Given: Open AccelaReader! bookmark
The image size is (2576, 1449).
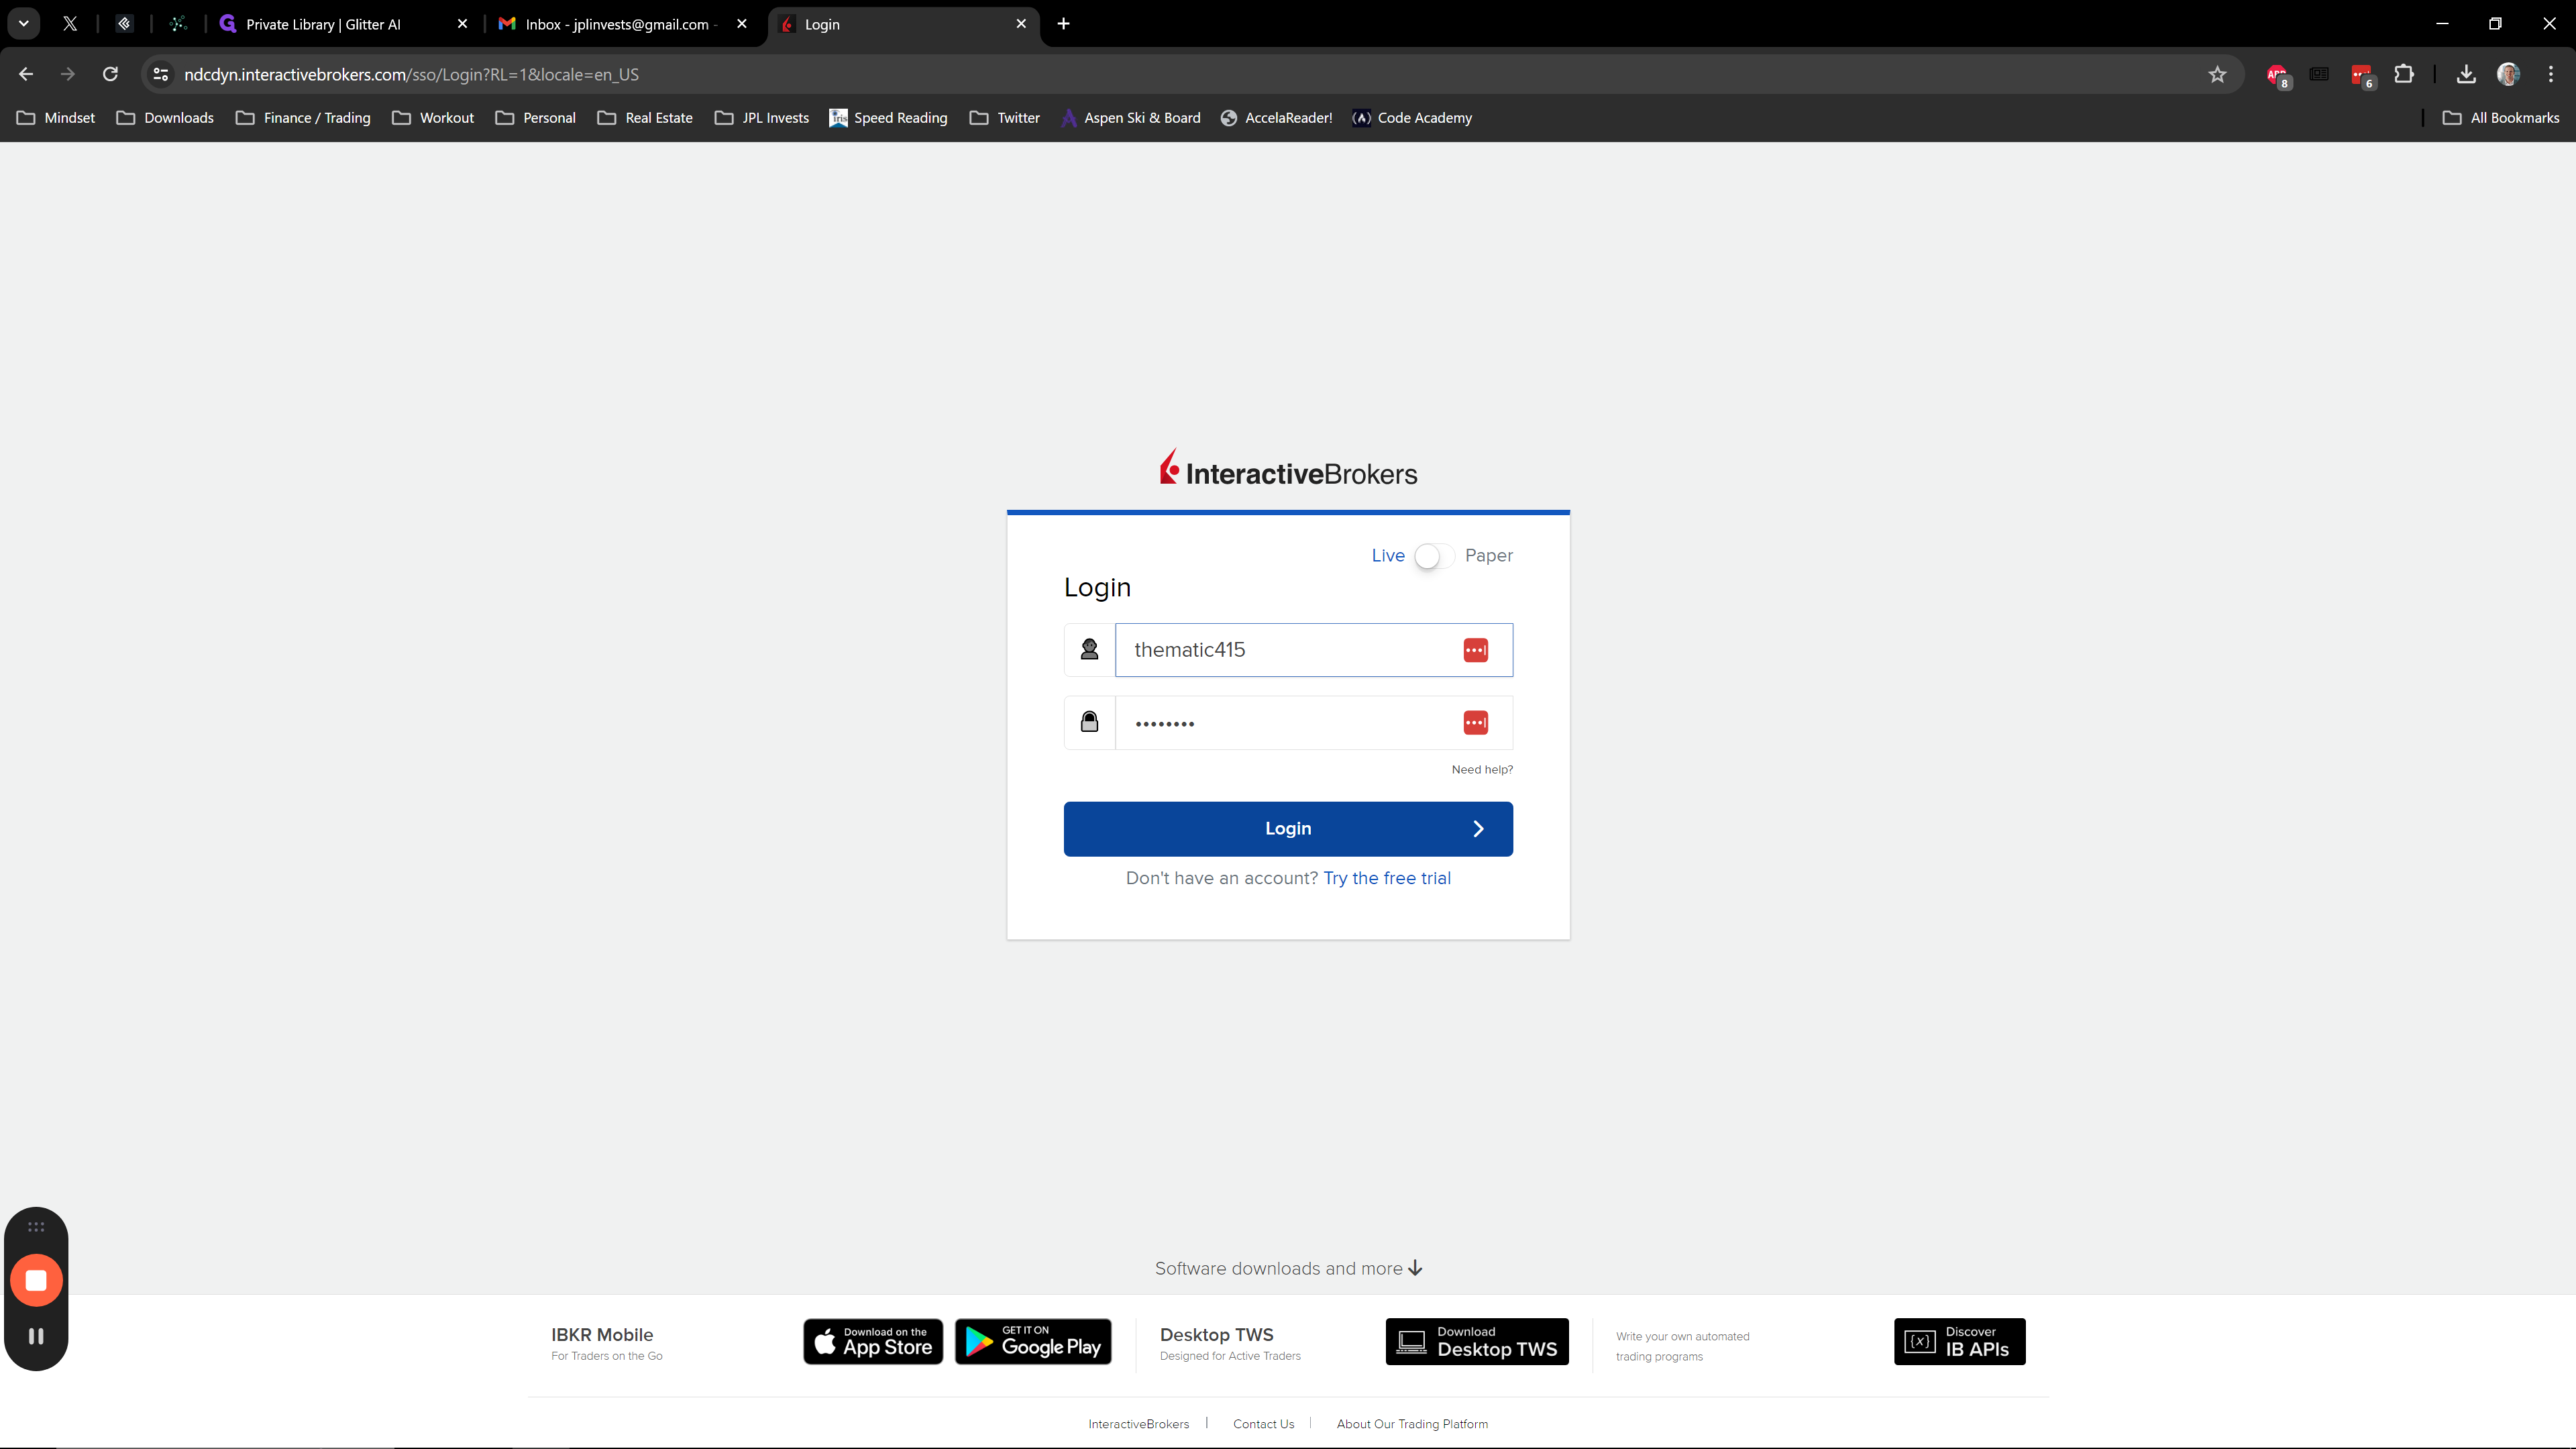Looking at the screenshot, I should (x=1276, y=118).
